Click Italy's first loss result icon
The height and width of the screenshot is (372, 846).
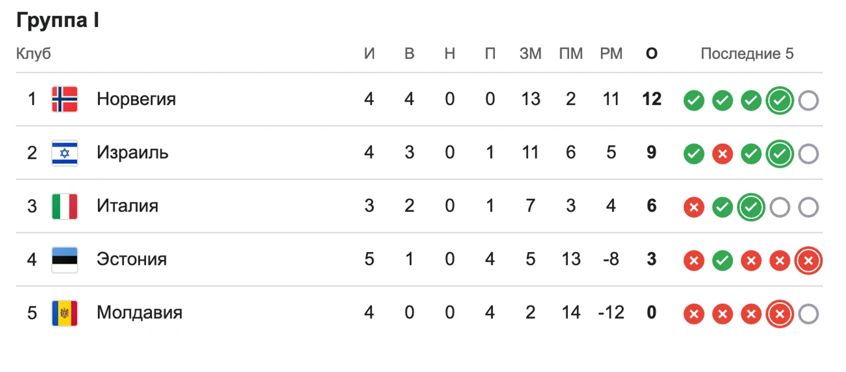694,208
